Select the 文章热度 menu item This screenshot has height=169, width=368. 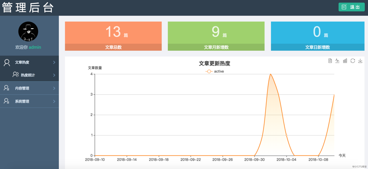(29, 62)
